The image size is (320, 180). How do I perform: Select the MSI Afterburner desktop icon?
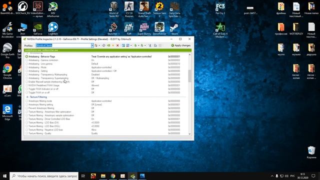(53, 9)
